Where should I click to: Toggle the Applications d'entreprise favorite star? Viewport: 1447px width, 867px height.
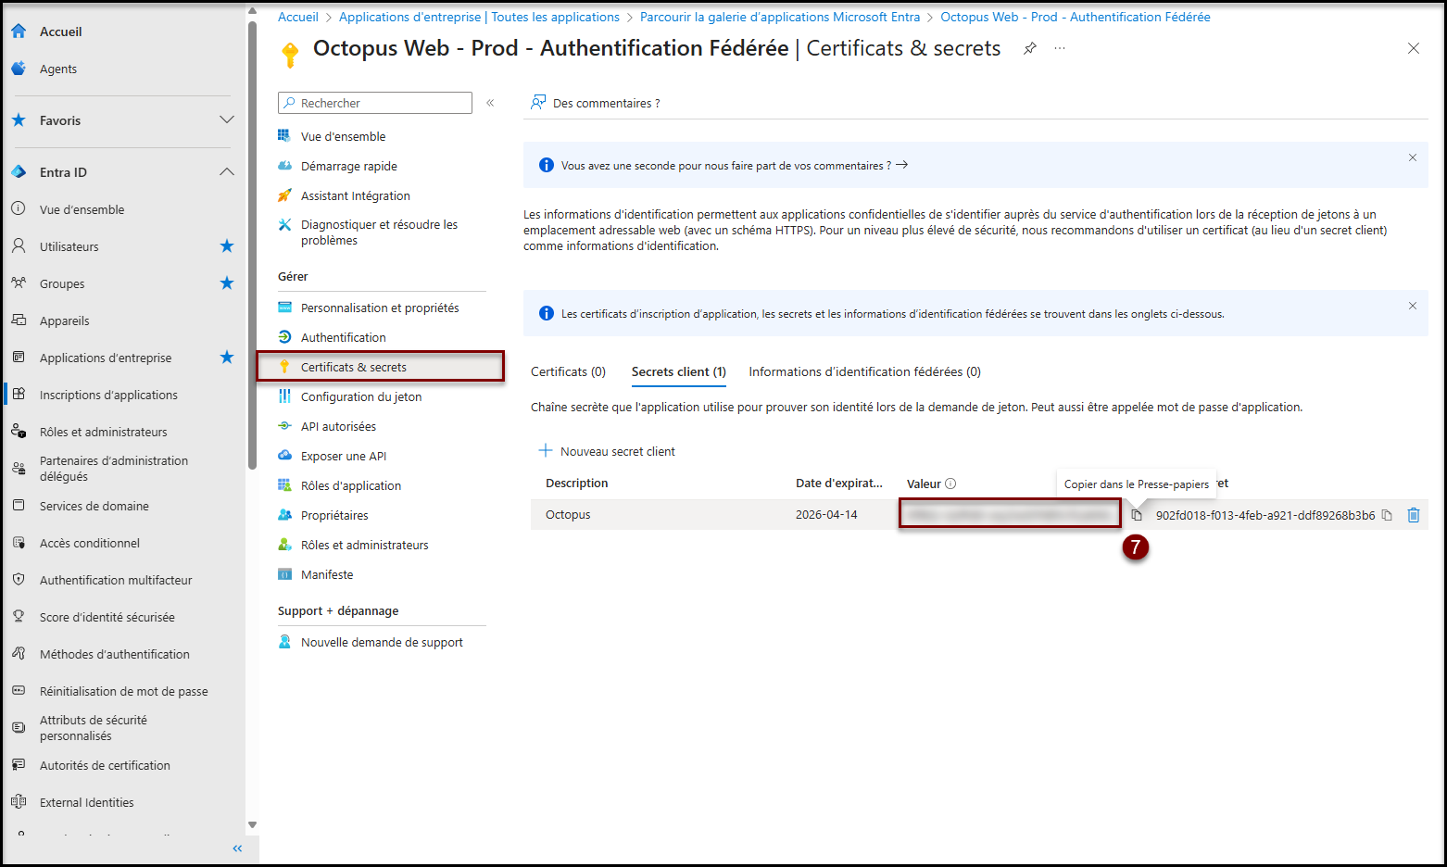pyautogui.click(x=227, y=358)
